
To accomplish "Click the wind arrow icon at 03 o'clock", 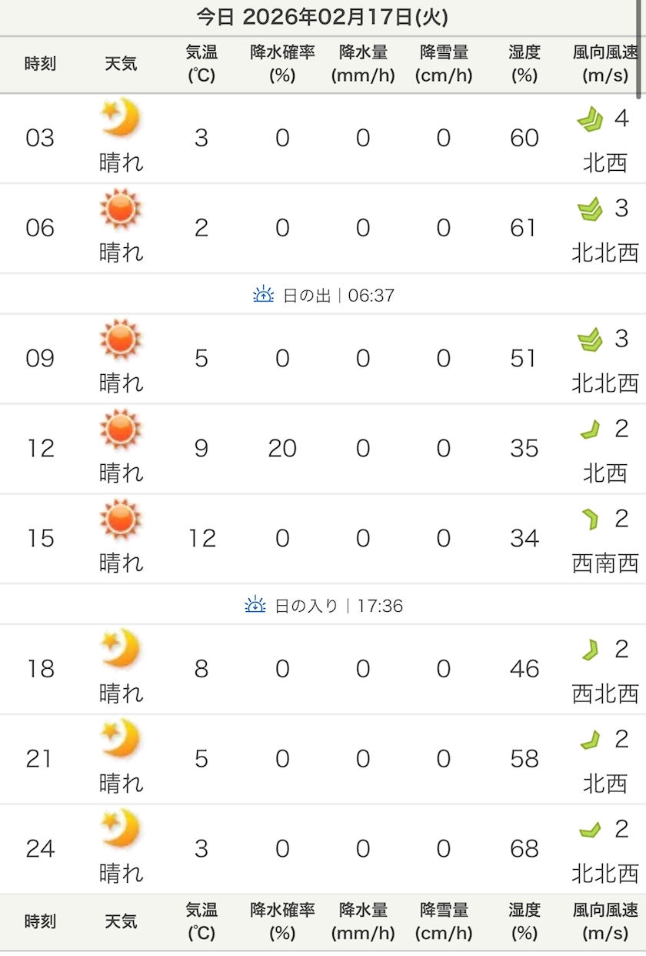I will pyautogui.click(x=590, y=119).
